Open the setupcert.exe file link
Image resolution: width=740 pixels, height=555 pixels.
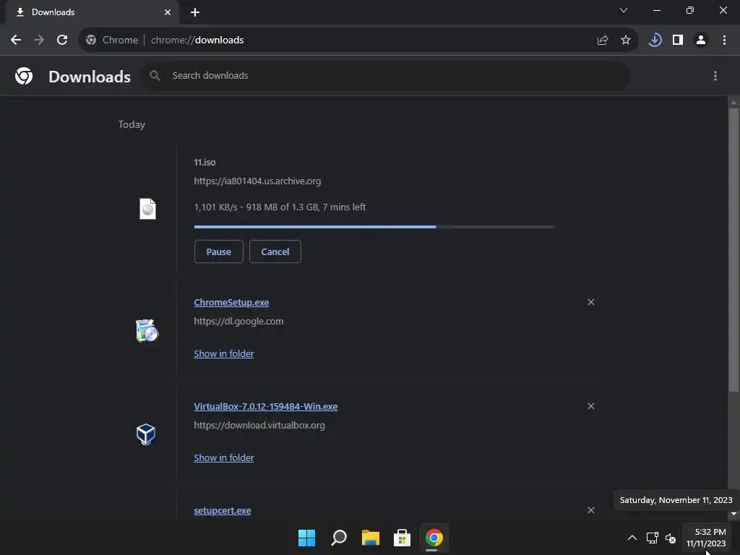(x=223, y=511)
